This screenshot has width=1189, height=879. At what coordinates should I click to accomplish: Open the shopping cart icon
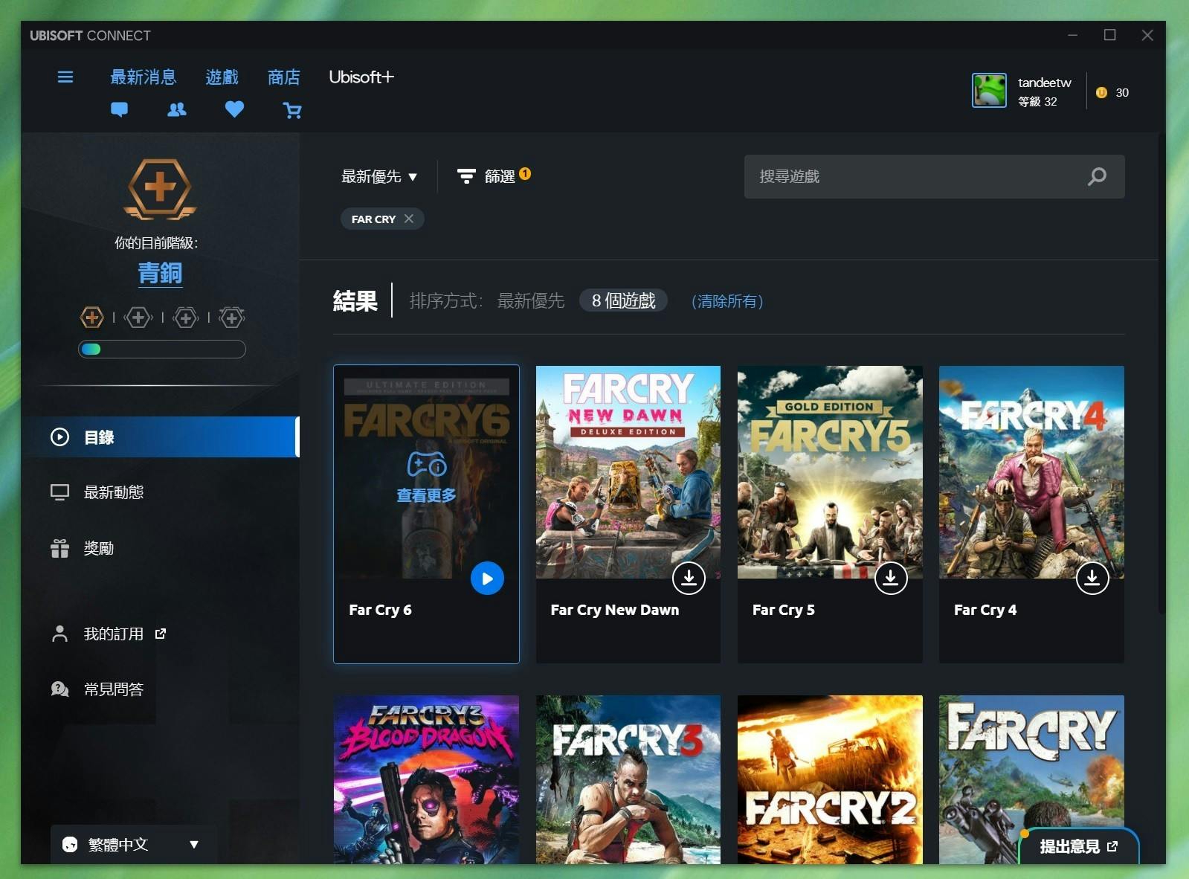292,111
